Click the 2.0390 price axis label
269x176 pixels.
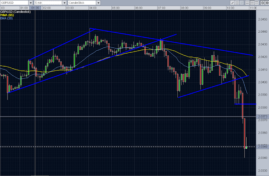(x=263, y=95)
